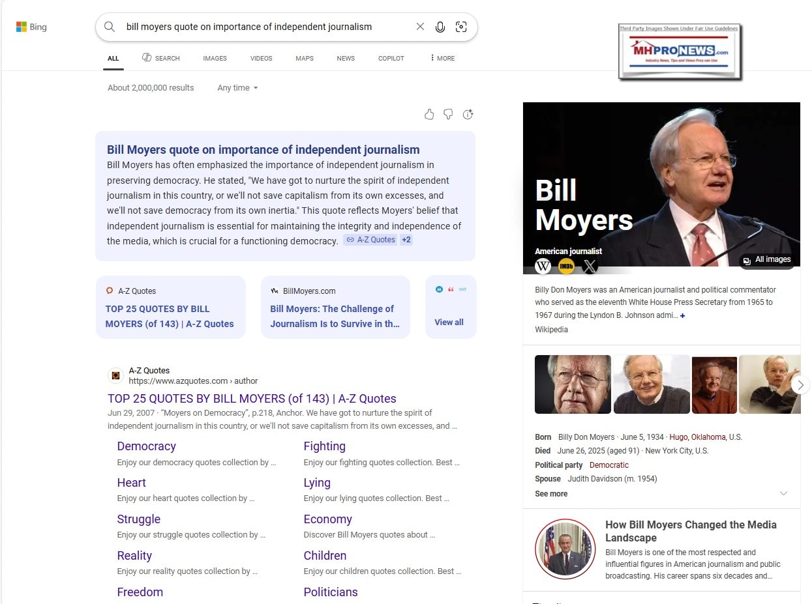The image size is (812, 604).
Task: Switch to the IMAGES tab
Action: coord(215,59)
